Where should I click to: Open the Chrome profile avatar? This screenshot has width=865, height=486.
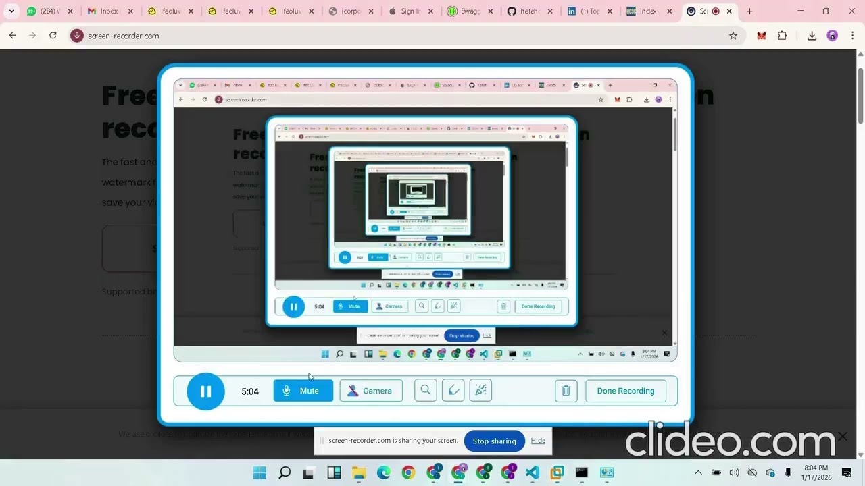[832, 36]
